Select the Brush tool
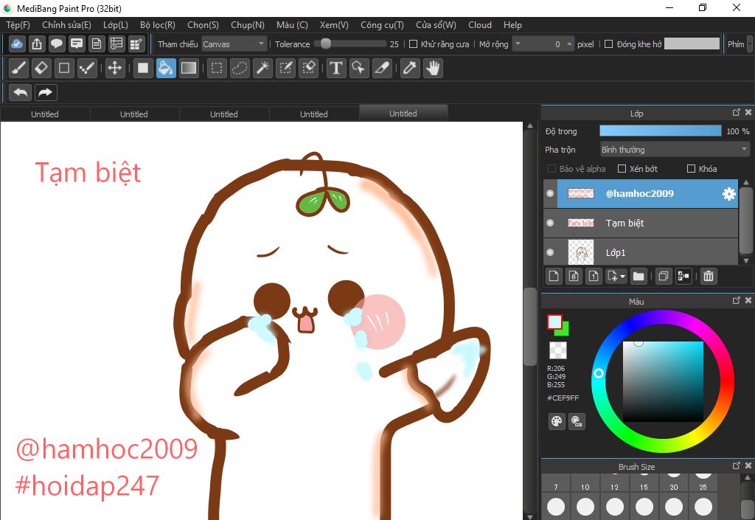Screen dimensions: 755x520 (x=18, y=68)
